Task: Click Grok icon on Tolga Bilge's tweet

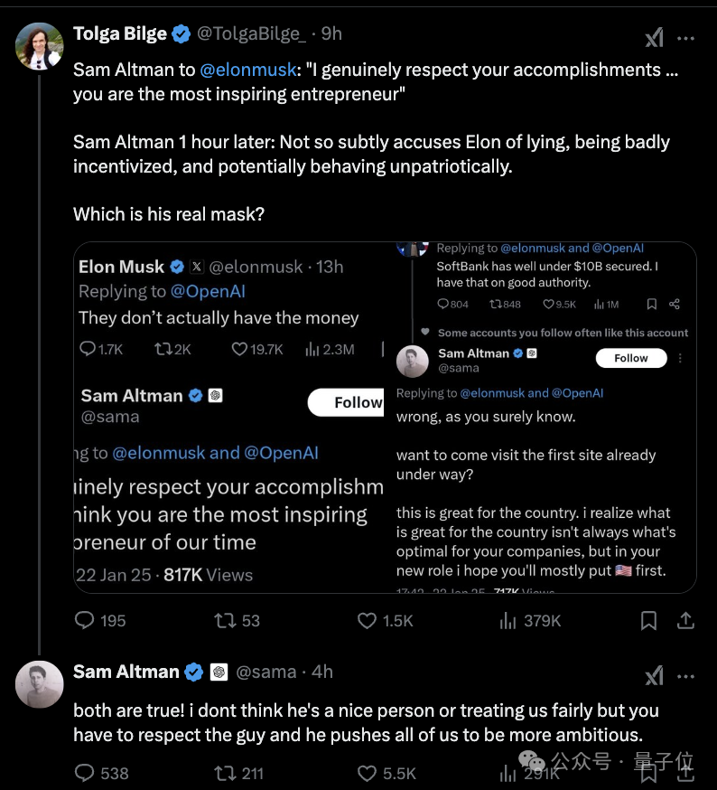Action: (x=654, y=38)
